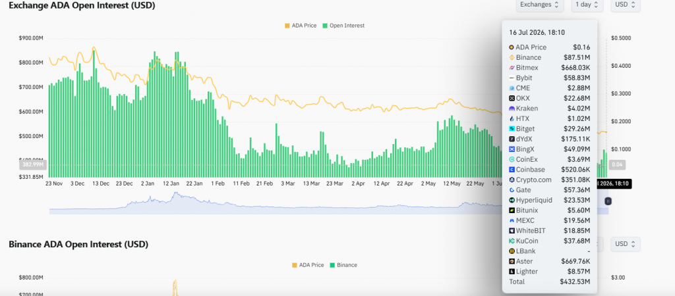This screenshot has height=296, width=675.
Task: Click the Bitmex icon in tooltip
Action: pyautogui.click(x=512, y=68)
